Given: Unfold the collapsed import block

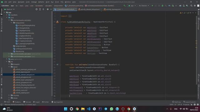Looking at the screenshot, I should click(x=70, y=16).
